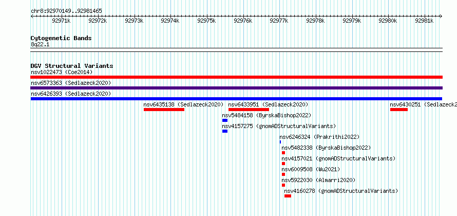Click the nsv5922030 (Almarri2020) label
This screenshot has width=457, height=216.
tap(318, 180)
